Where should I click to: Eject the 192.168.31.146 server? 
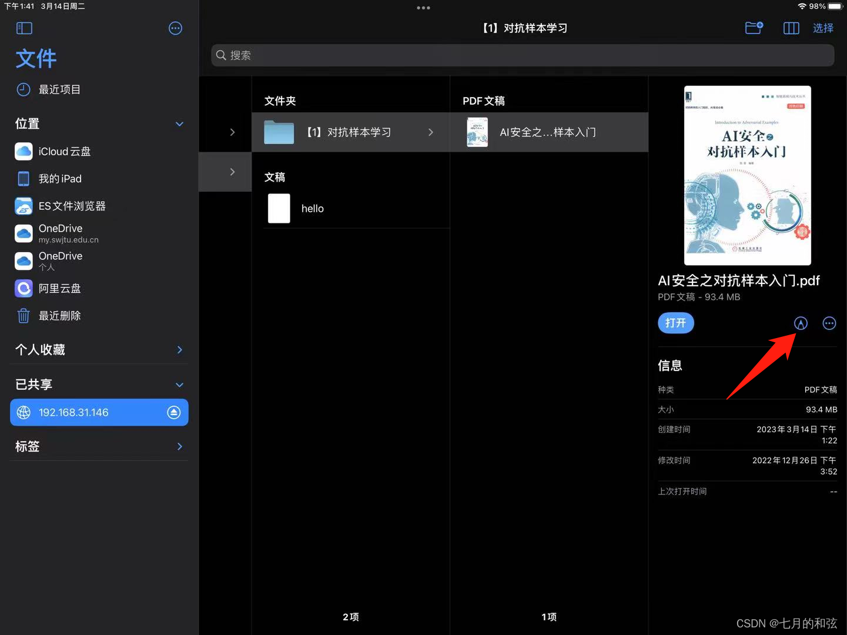tap(173, 412)
